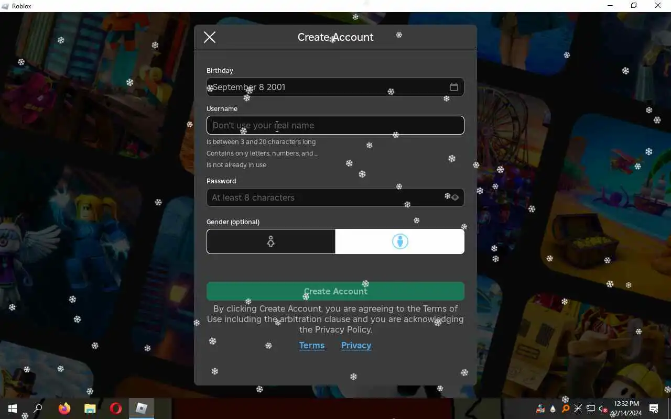This screenshot has width=671, height=419.
Task: Click the Create Account dialog title
Action: coord(335,37)
